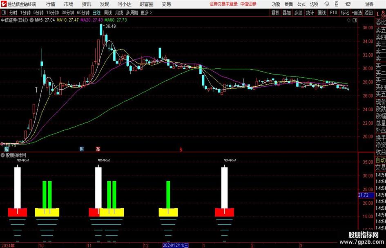
Task: Click the red $ marker on chart
Action: (x=181, y=149)
